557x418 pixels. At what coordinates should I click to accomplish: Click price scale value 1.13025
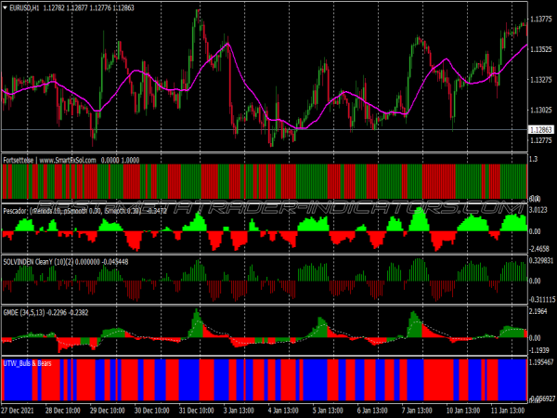(541, 111)
